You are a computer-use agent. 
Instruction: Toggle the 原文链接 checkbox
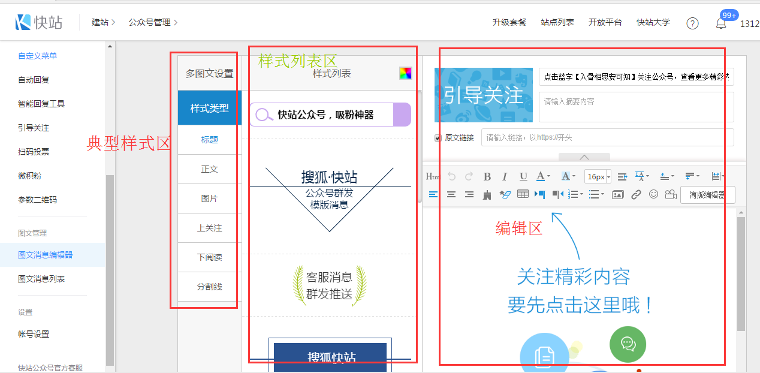tap(438, 138)
